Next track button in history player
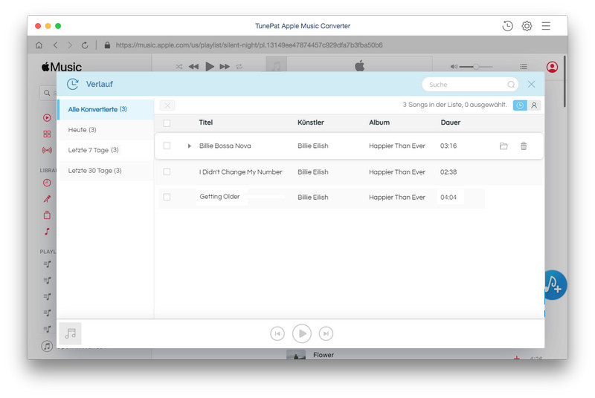595x398 pixels. tap(326, 333)
